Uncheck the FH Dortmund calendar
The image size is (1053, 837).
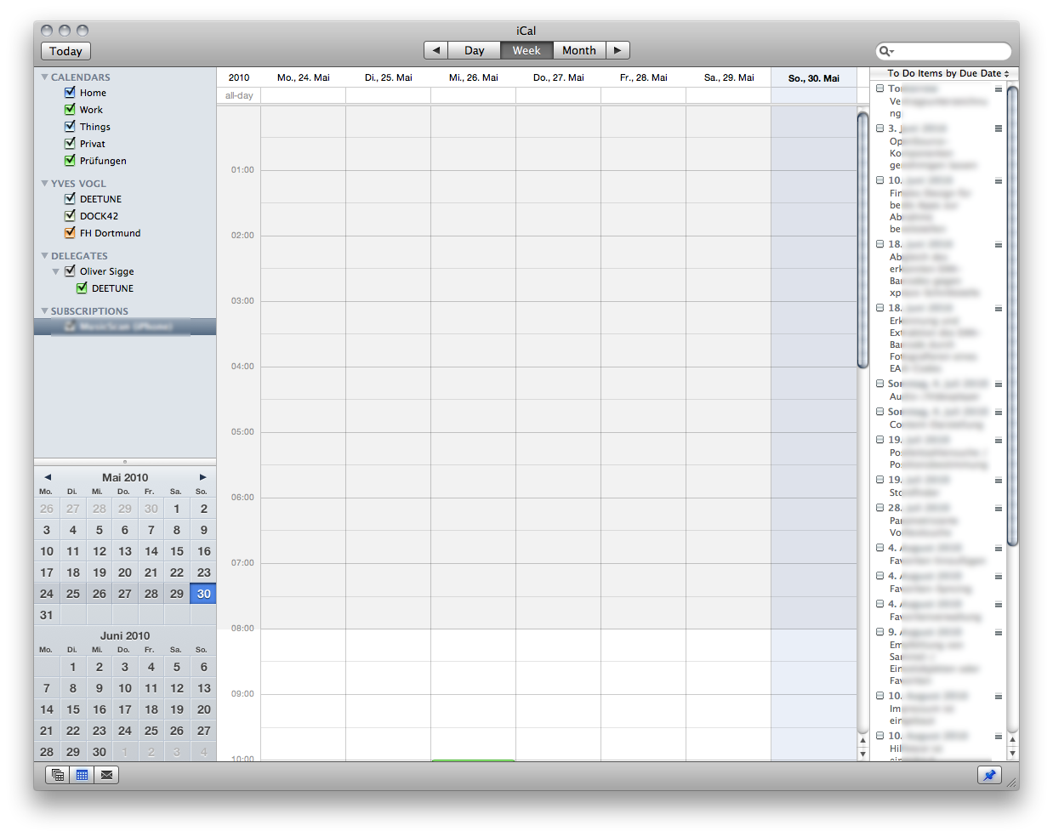(x=70, y=233)
